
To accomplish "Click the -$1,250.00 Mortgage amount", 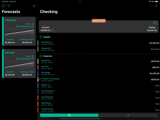I will click(x=154, y=73).
